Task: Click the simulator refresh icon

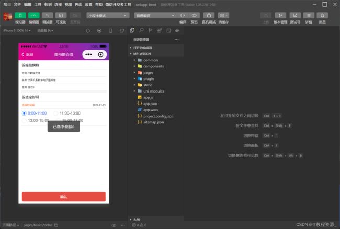Action: [88, 31]
